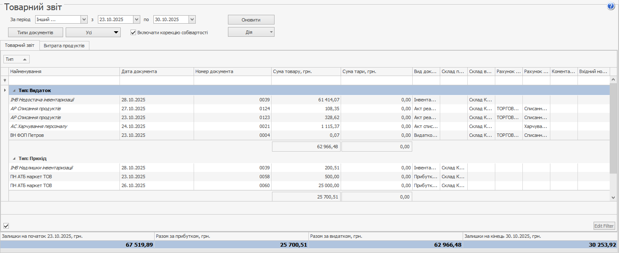Open the 'Дія' action dropdown
Image resolution: width=619 pixels, height=253 pixels.
click(270, 32)
